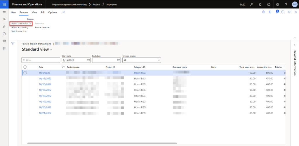Open grid options three-dot icon
This screenshot has height=146, width=299.
coord(284,67)
